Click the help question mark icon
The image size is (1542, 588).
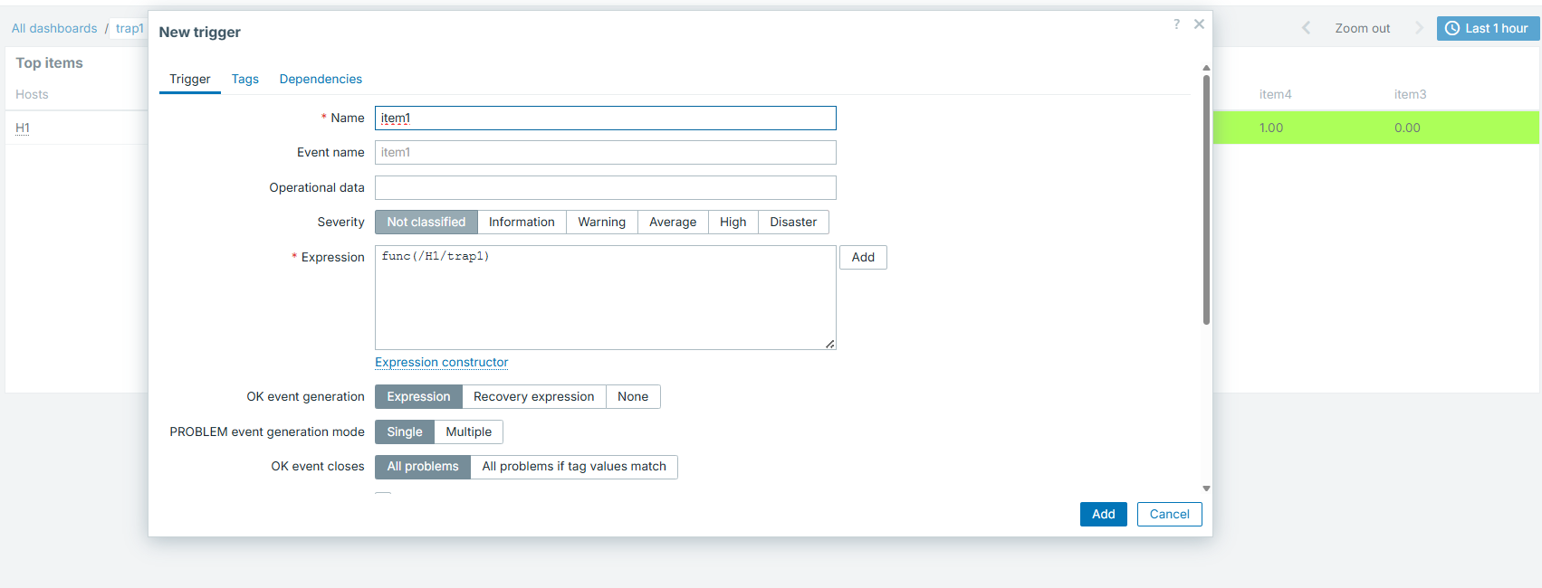1176,24
